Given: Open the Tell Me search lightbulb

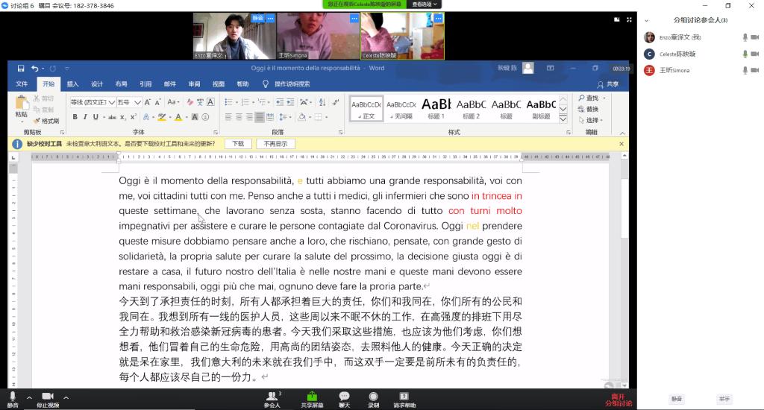Looking at the screenshot, I should (266, 83).
